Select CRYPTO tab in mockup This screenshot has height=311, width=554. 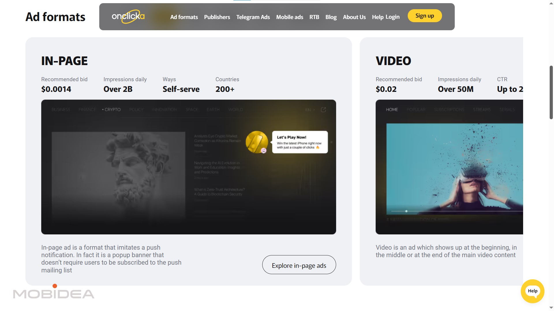point(112,110)
